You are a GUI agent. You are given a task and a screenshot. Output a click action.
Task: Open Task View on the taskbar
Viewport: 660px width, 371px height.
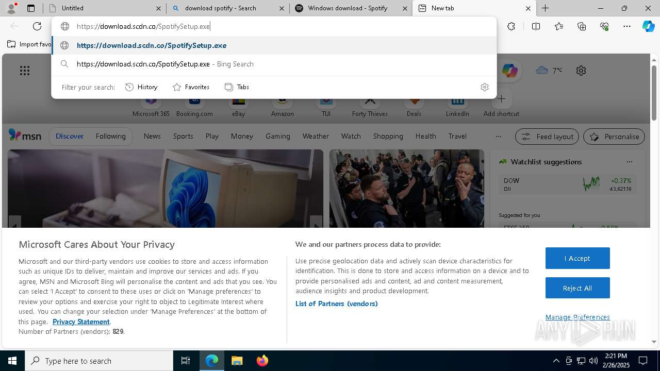(186, 361)
